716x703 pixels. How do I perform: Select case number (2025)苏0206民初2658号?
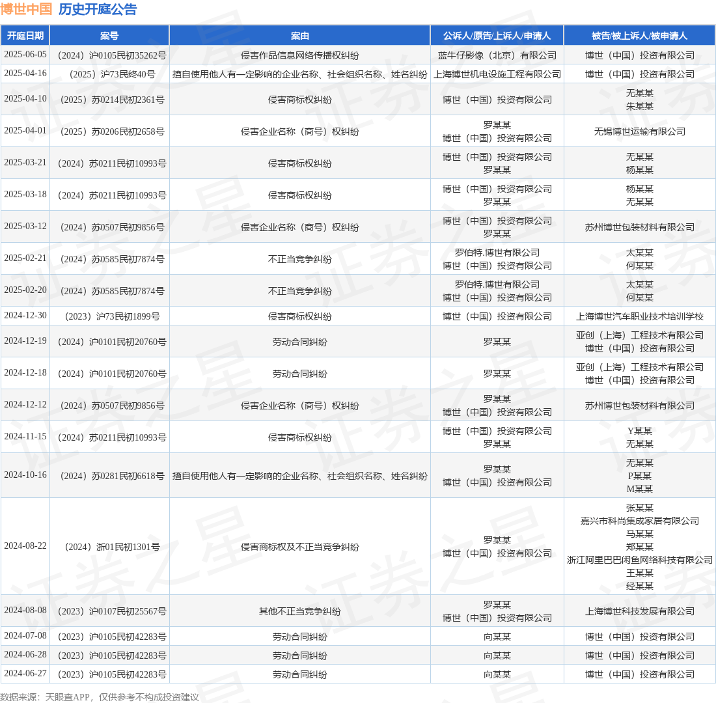109,131
